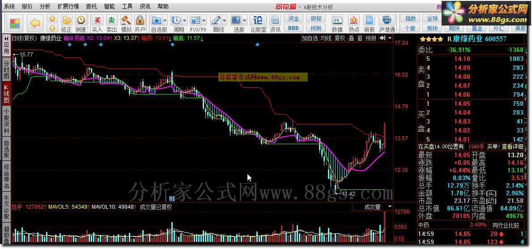
Task: Click the 加自选 button
Action: click(x=310, y=39)
